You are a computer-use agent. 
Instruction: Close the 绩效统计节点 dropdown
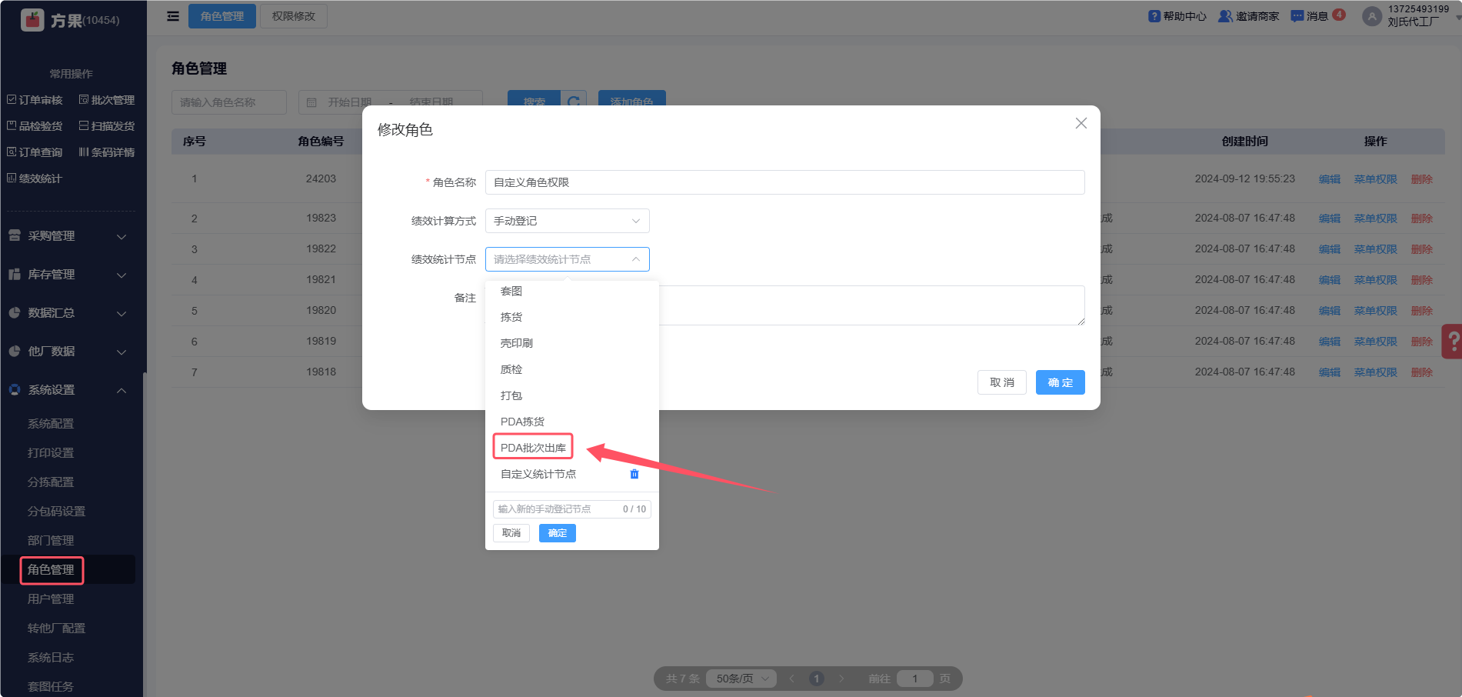pos(568,259)
